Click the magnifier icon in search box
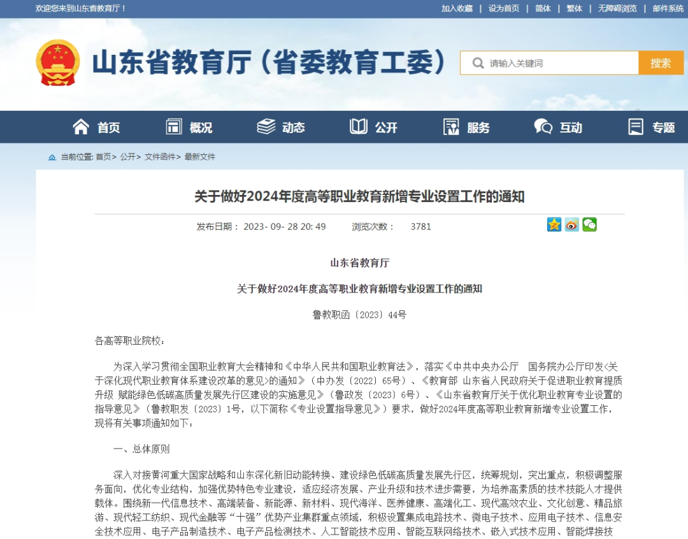This screenshot has width=688, height=539. (x=478, y=63)
